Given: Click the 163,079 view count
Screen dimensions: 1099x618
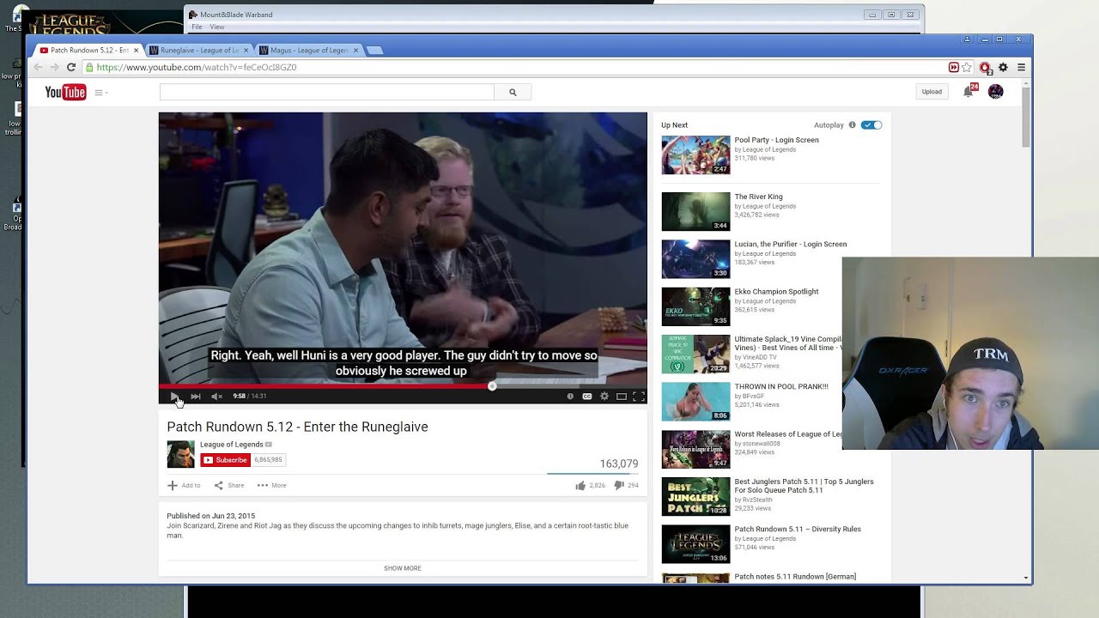Looking at the screenshot, I should coord(618,463).
